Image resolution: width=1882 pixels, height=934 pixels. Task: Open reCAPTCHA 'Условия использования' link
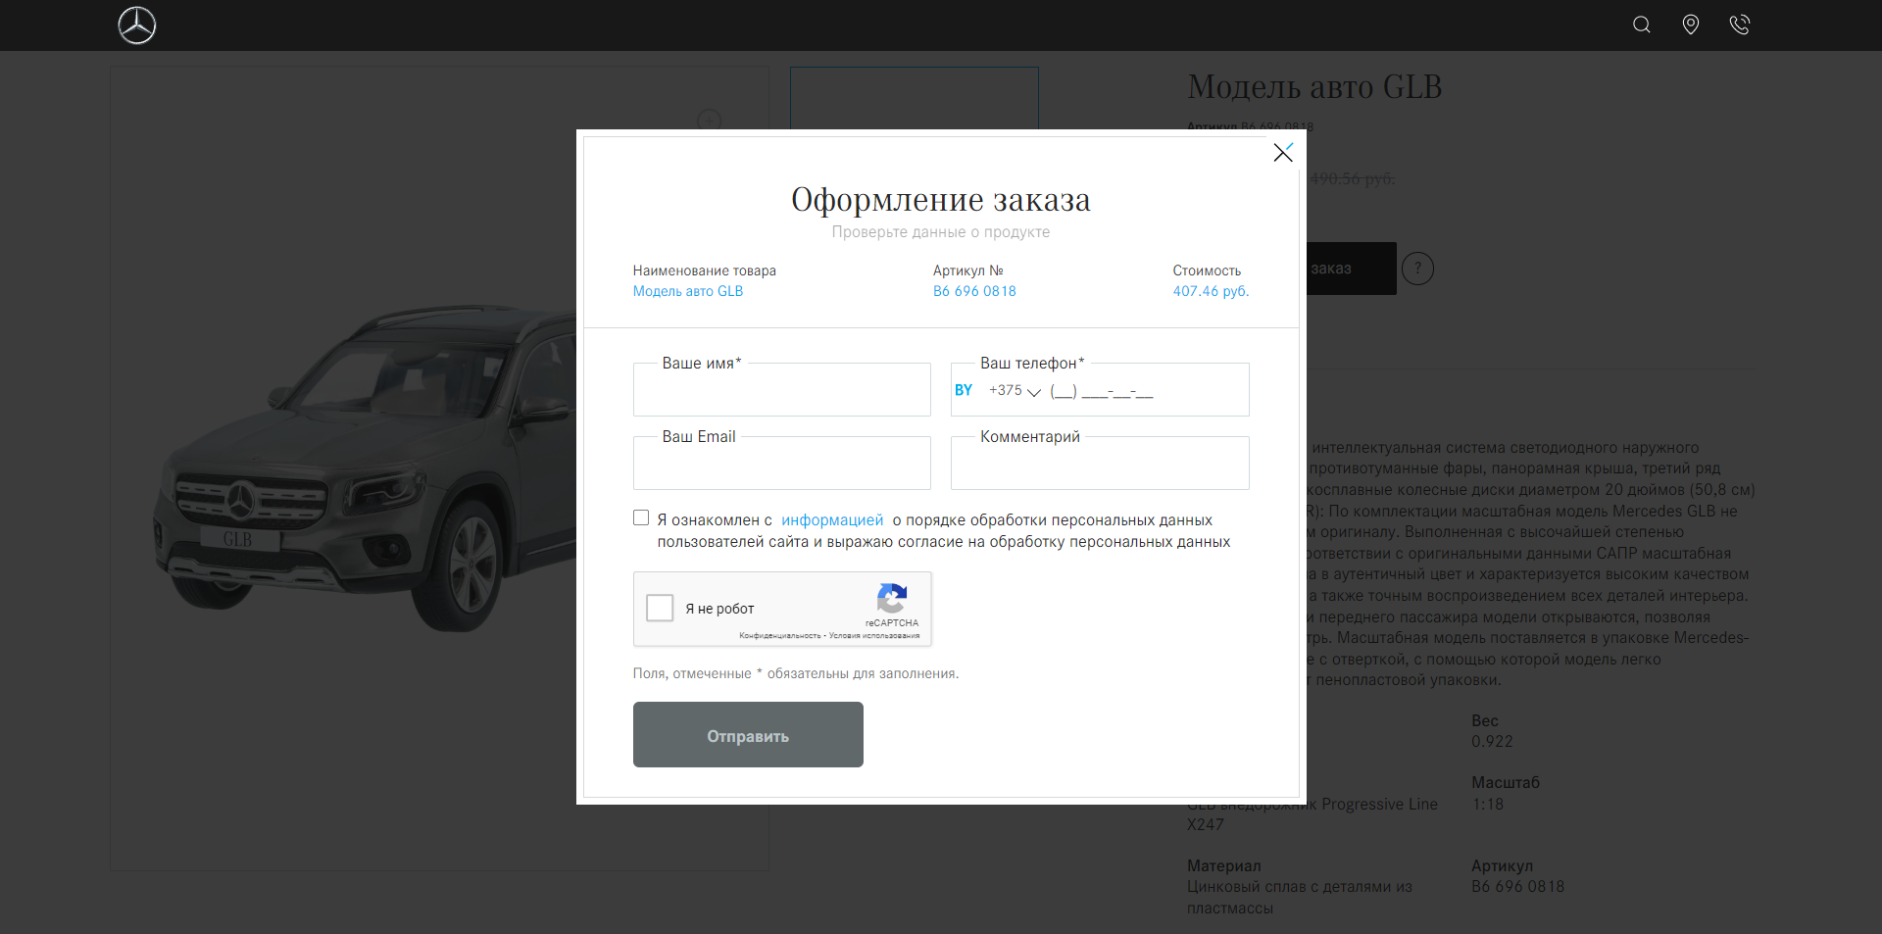click(874, 636)
